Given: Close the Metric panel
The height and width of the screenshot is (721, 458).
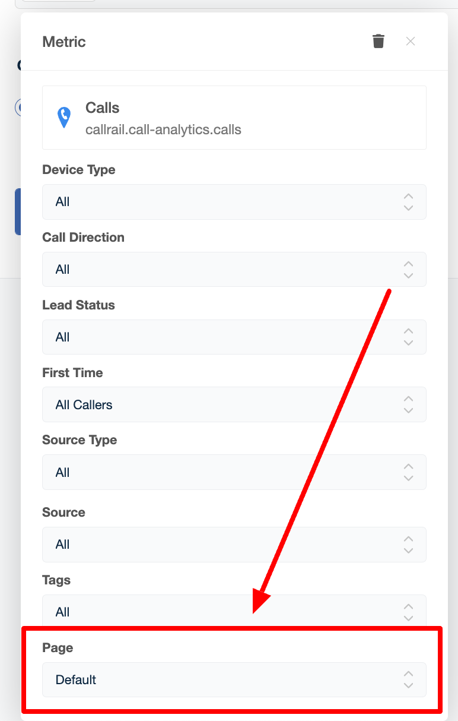Looking at the screenshot, I should click(411, 41).
